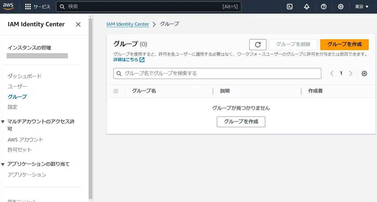This screenshot has width=377, height=202.
Task: Click the AWS logo to go home
Action: tap(8, 6)
